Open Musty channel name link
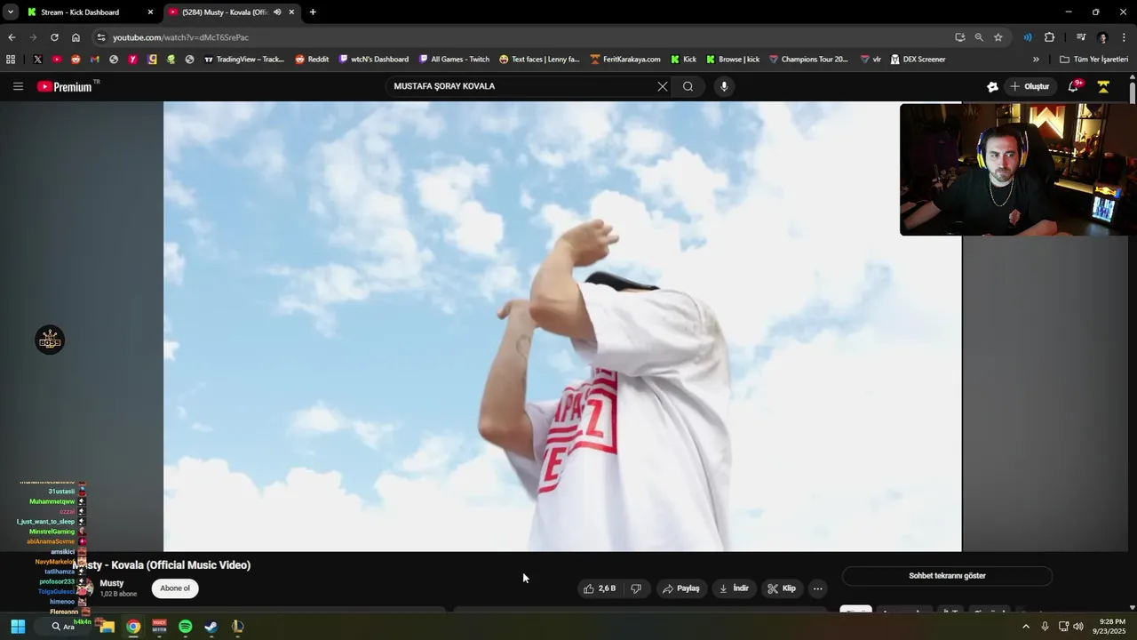The height and width of the screenshot is (640, 1137). click(x=112, y=583)
